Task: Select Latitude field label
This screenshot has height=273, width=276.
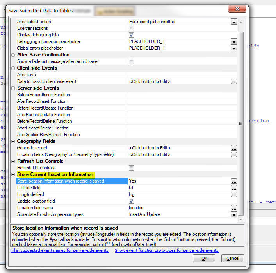Action: point(28,188)
